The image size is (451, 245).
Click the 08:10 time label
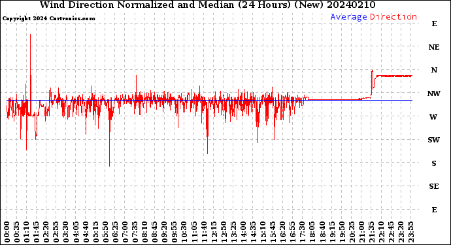click(x=144, y=232)
